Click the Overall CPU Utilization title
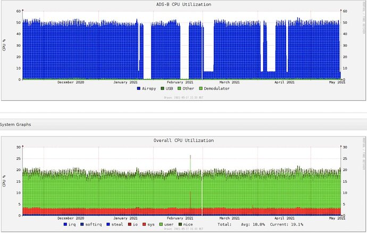Screen dimensions: 367x233 183,140
